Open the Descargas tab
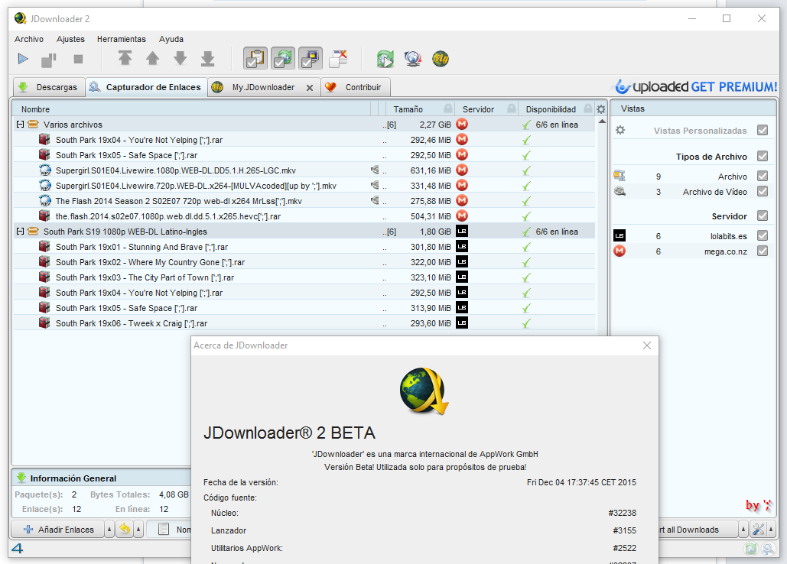 (49, 87)
